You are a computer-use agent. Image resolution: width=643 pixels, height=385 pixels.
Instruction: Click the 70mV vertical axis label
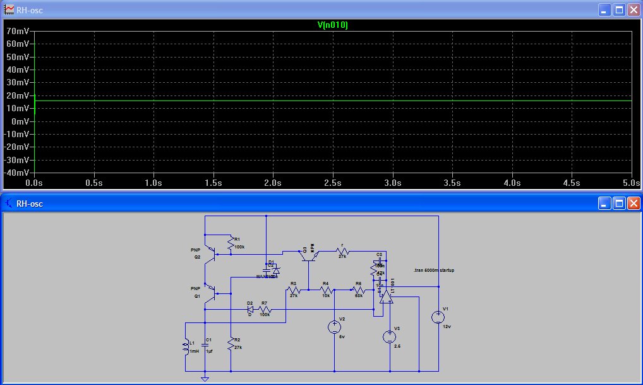(18, 31)
